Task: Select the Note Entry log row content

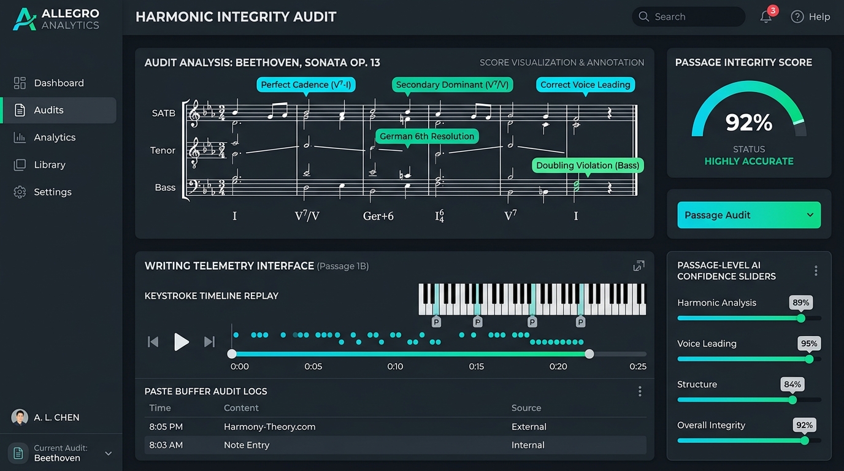Action: click(247, 445)
